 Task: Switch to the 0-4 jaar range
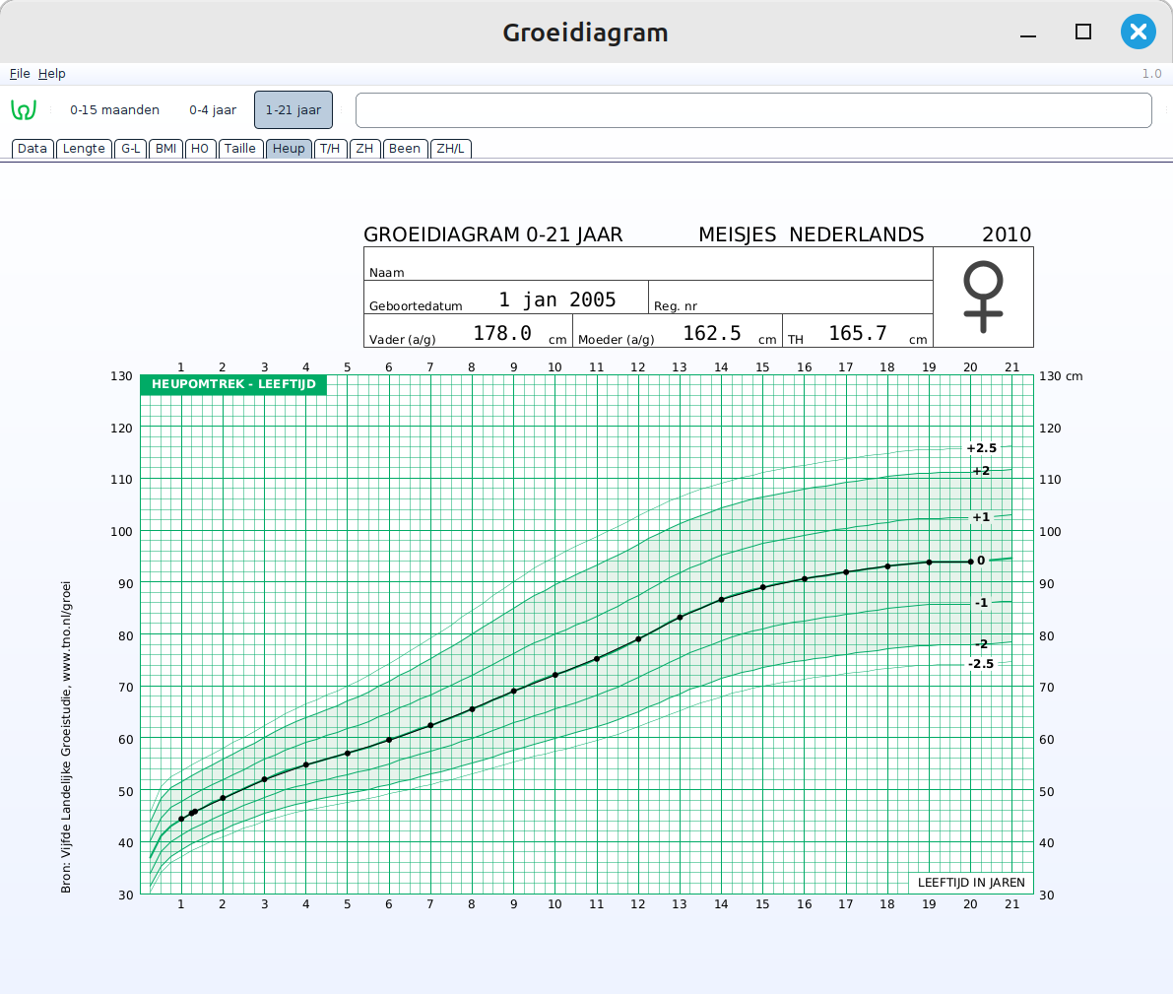coord(213,110)
